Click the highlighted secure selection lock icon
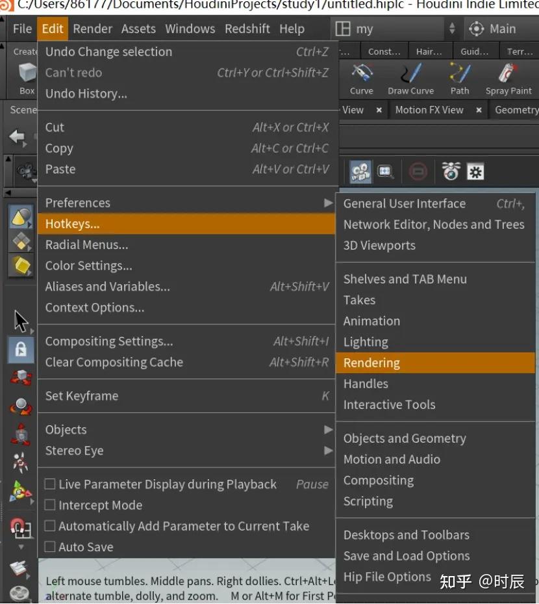This screenshot has width=539, height=604. [x=21, y=349]
